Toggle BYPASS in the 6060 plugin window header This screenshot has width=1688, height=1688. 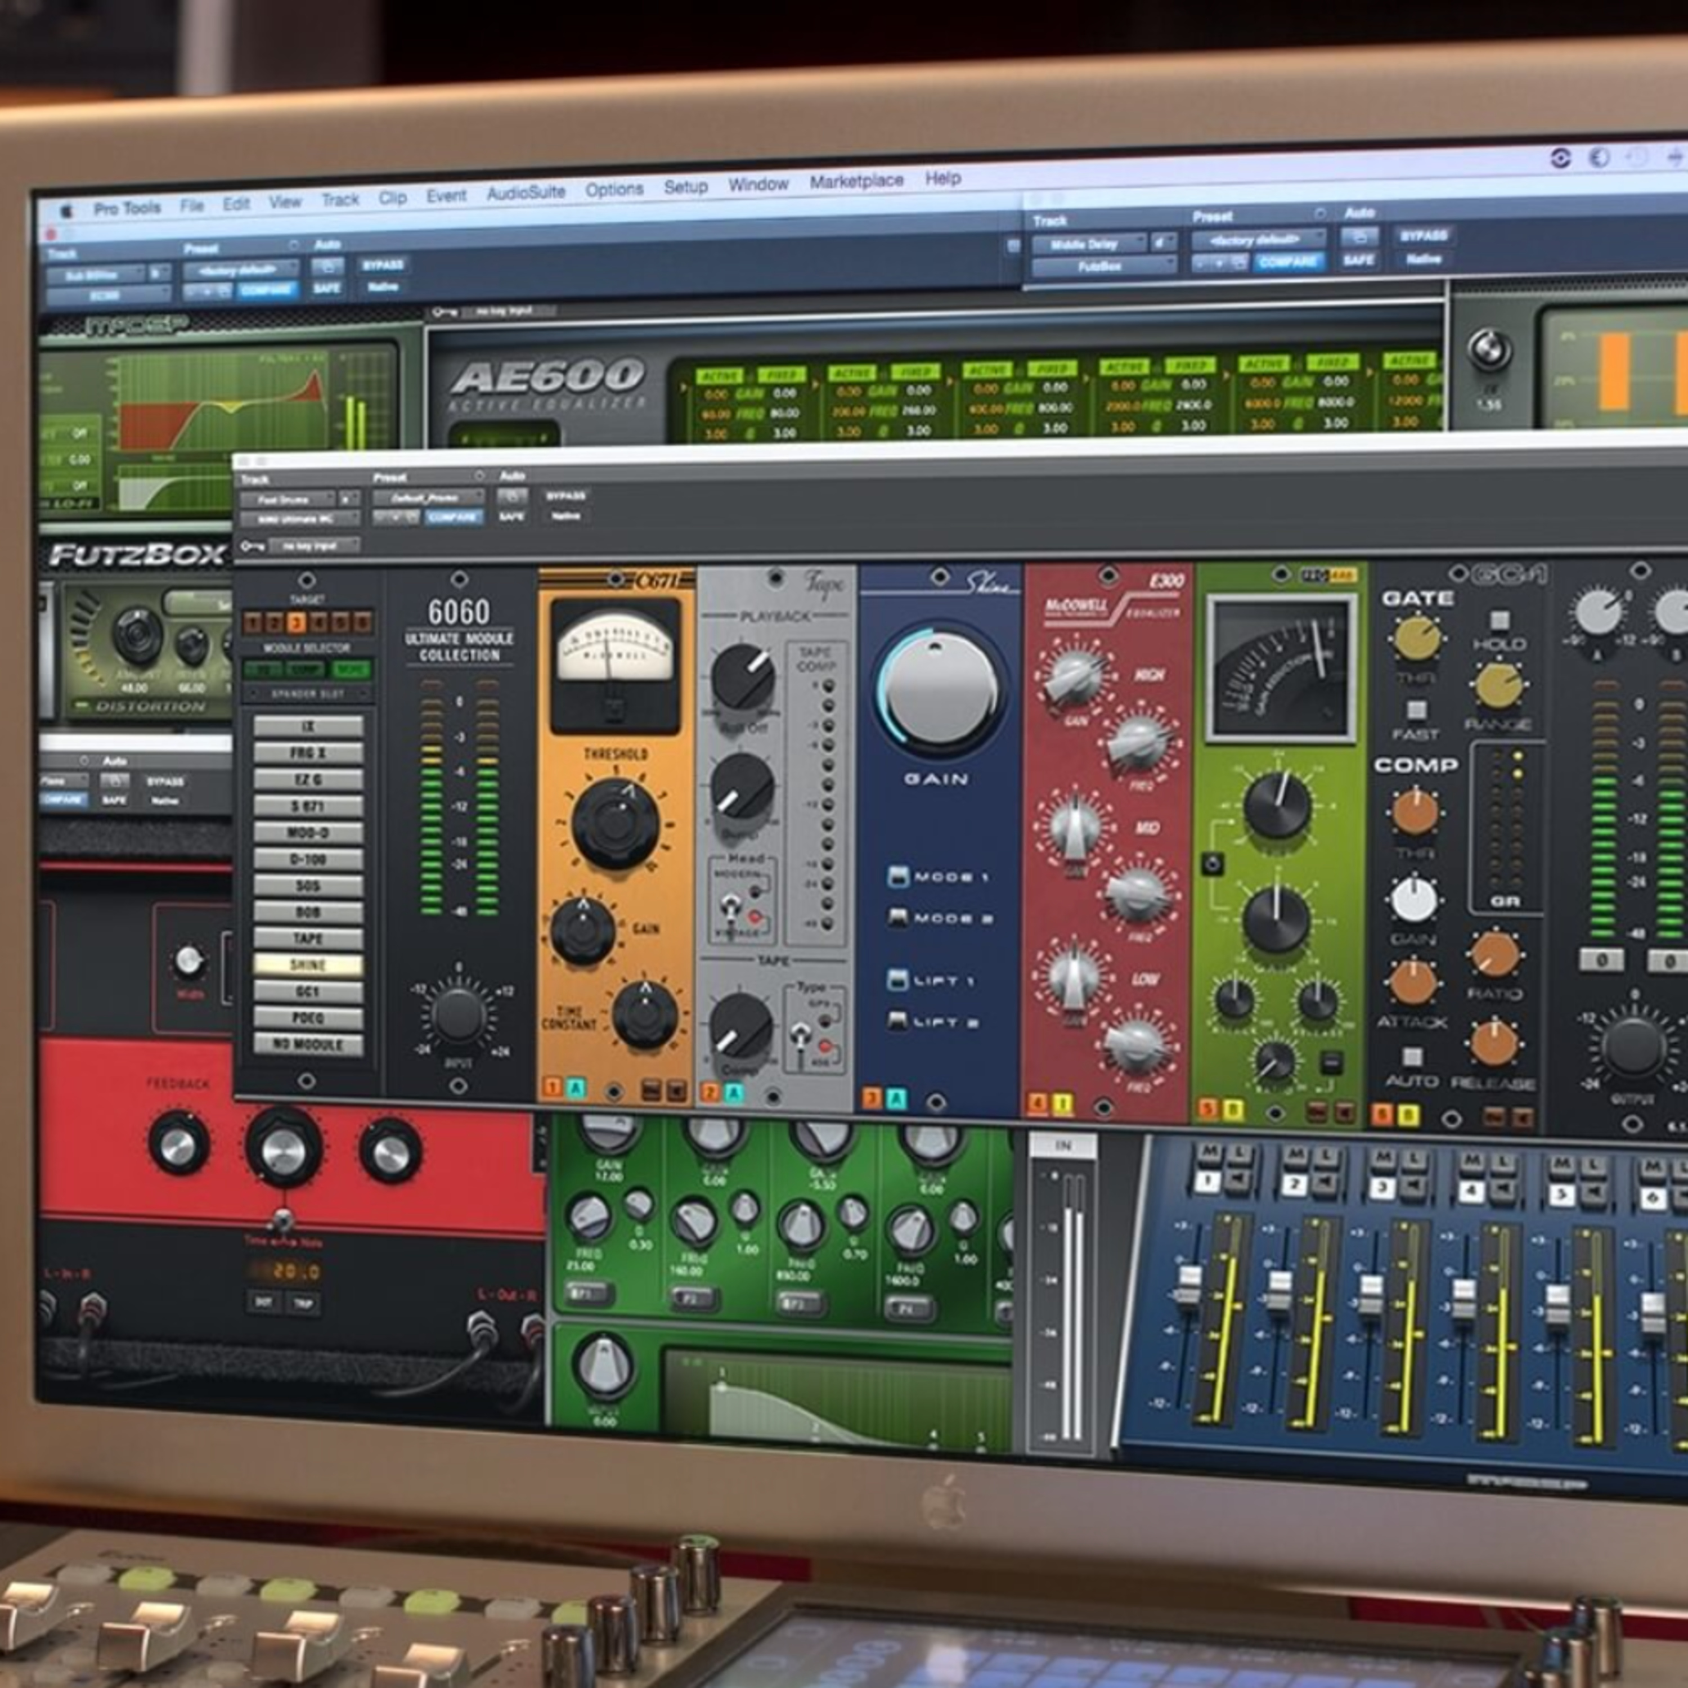[565, 495]
